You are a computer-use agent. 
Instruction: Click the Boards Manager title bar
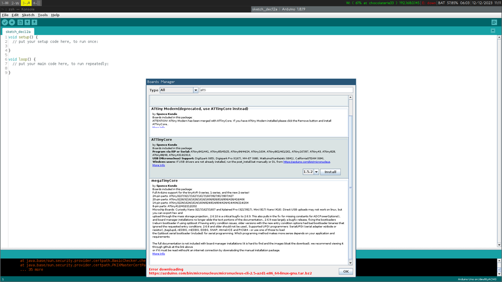coord(250,82)
